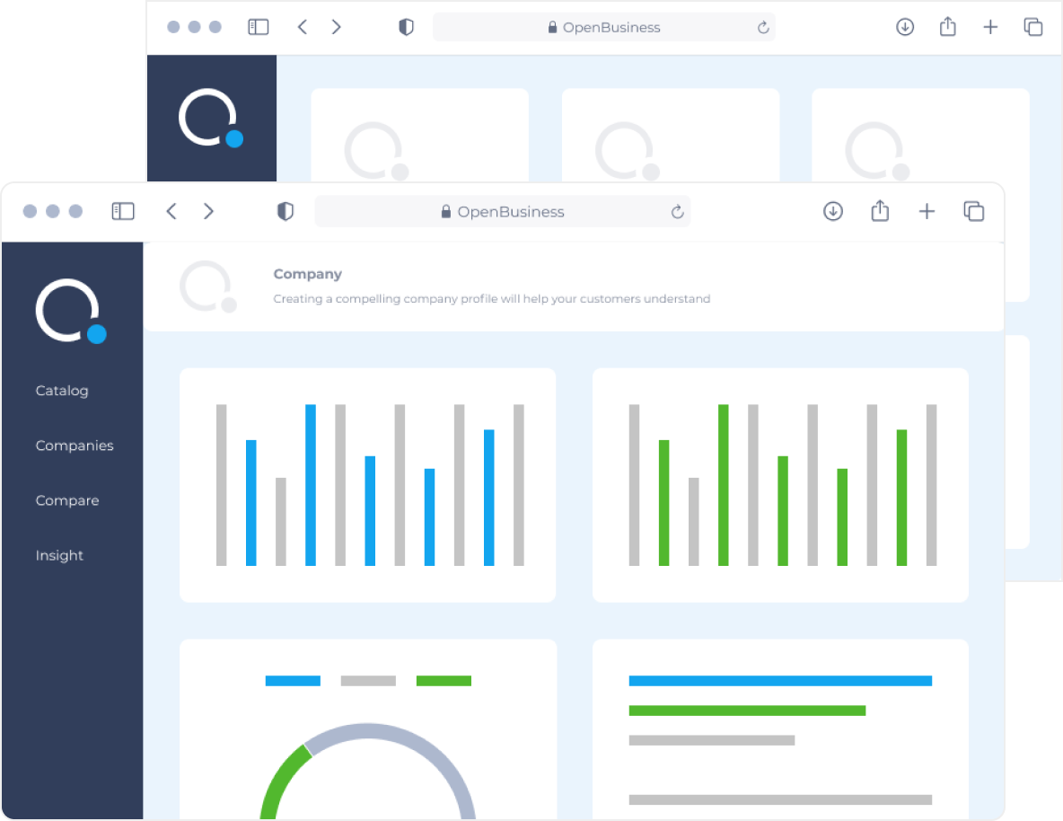Select Companies in the sidebar

pyautogui.click(x=75, y=446)
